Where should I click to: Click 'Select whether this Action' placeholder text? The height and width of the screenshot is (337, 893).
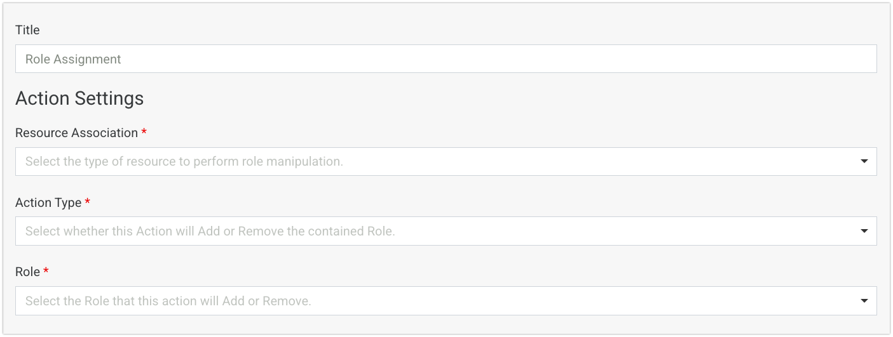210,231
